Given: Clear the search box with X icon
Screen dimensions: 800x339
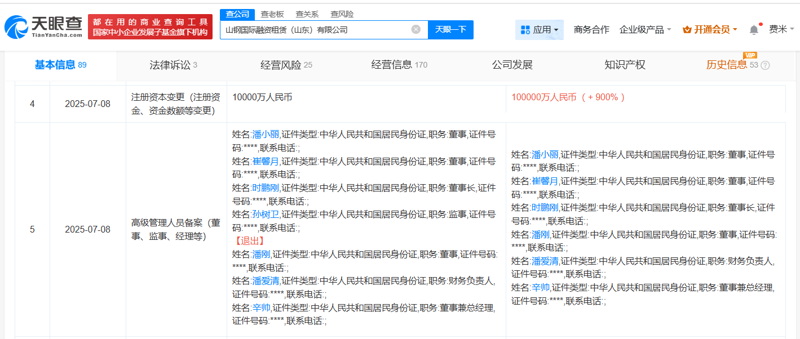Looking at the screenshot, I should (x=416, y=29).
